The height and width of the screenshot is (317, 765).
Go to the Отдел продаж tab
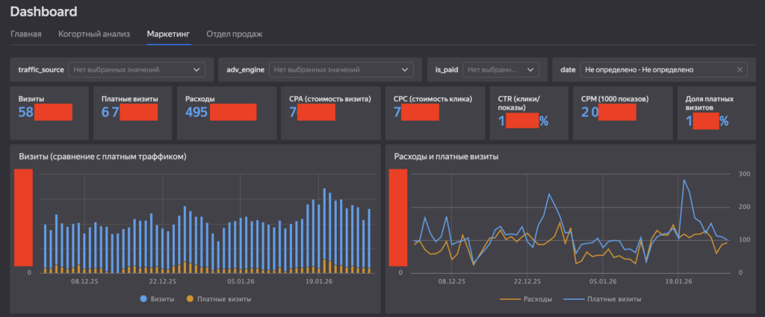point(234,34)
